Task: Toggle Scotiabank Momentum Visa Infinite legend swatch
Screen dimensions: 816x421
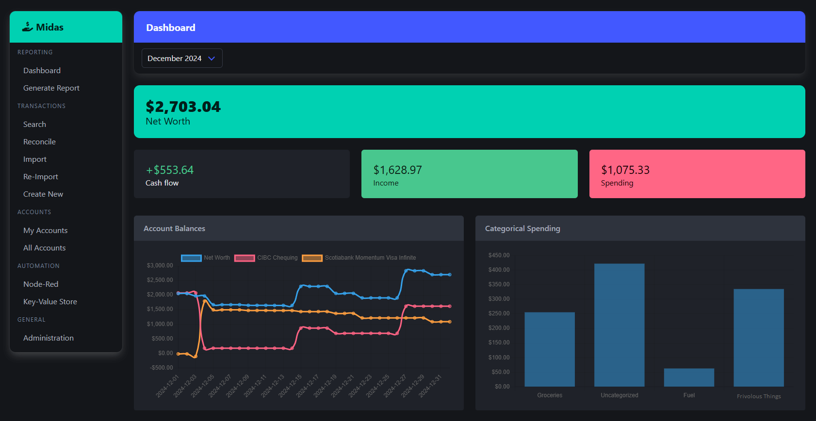Action: pos(312,258)
